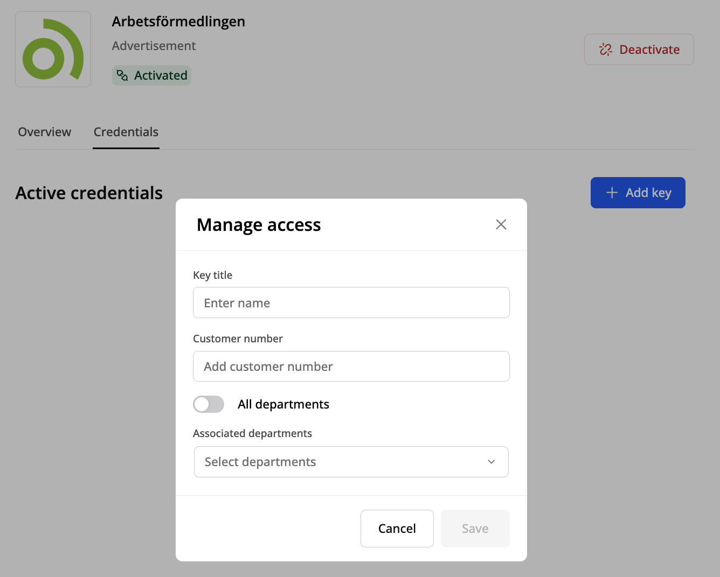Click the Add key button text
Screen dimensions: 720x577
click(x=648, y=193)
